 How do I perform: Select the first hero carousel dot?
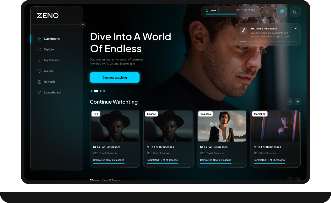[92, 91]
